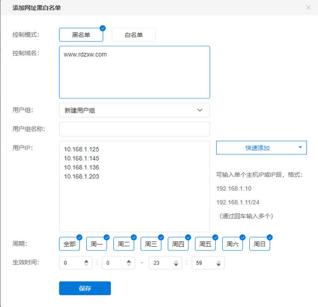Image resolution: width=318 pixels, height=307 pixels.
Task: Select the 黑名单 control mode
Action: point(81,35)
